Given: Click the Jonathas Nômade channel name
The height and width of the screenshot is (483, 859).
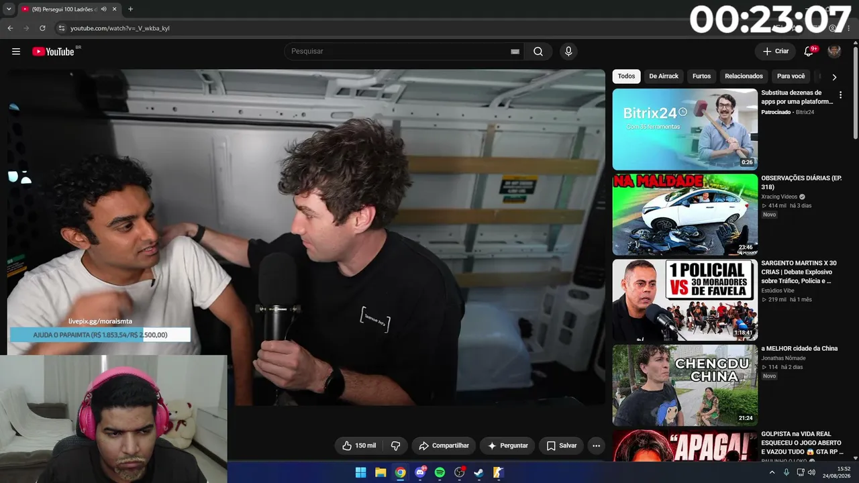Looking at the screenshot, I should (x=785, y=358).
